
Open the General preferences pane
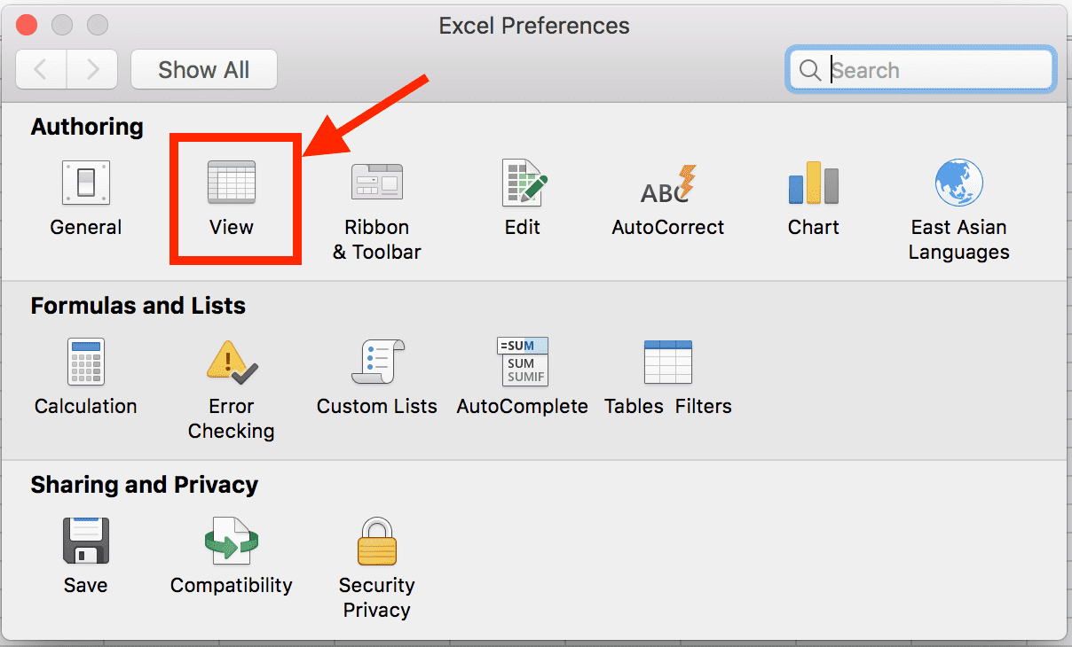[x=86, y=183]
